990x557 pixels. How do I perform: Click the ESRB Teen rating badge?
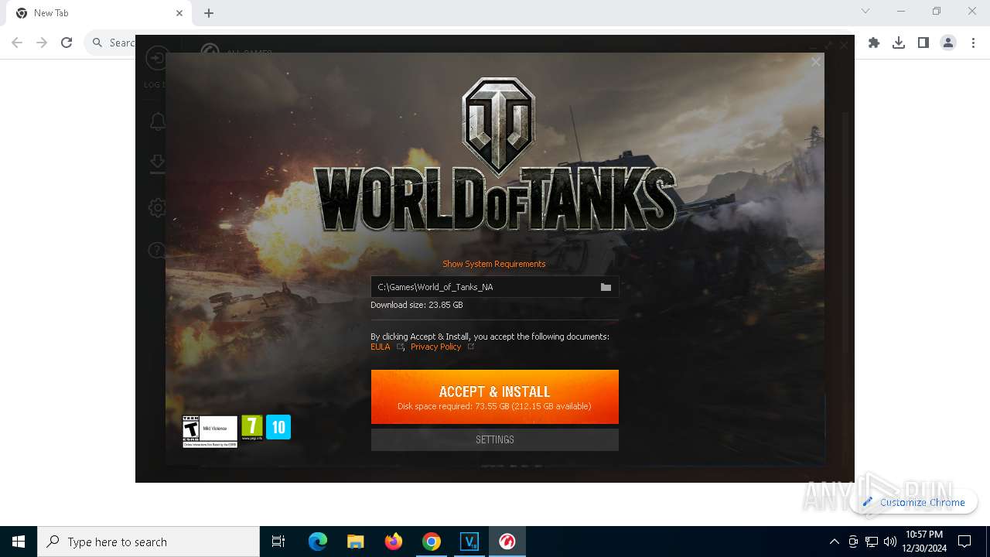pos(210,431)
